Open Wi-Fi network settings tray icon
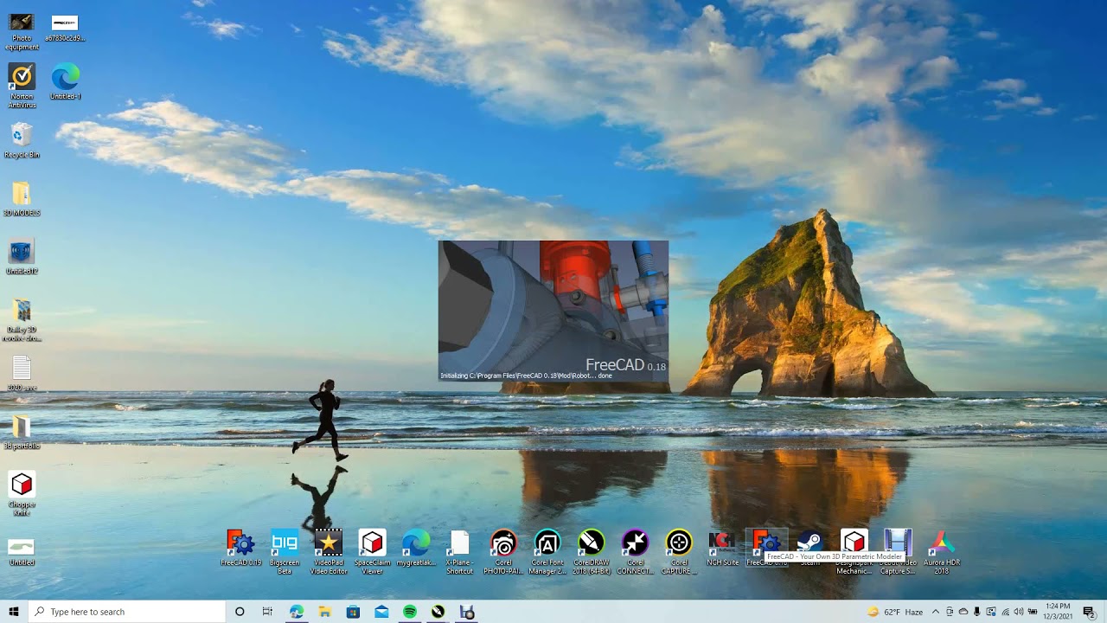Image resolution: width=1107 pixels, height=623 pixels. click(x=1004, y=612)
